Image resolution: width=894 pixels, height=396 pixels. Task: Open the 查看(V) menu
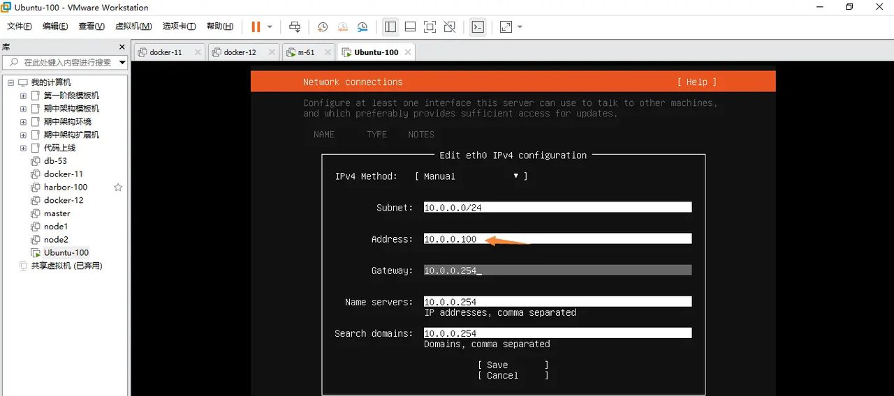pos(91,26)
